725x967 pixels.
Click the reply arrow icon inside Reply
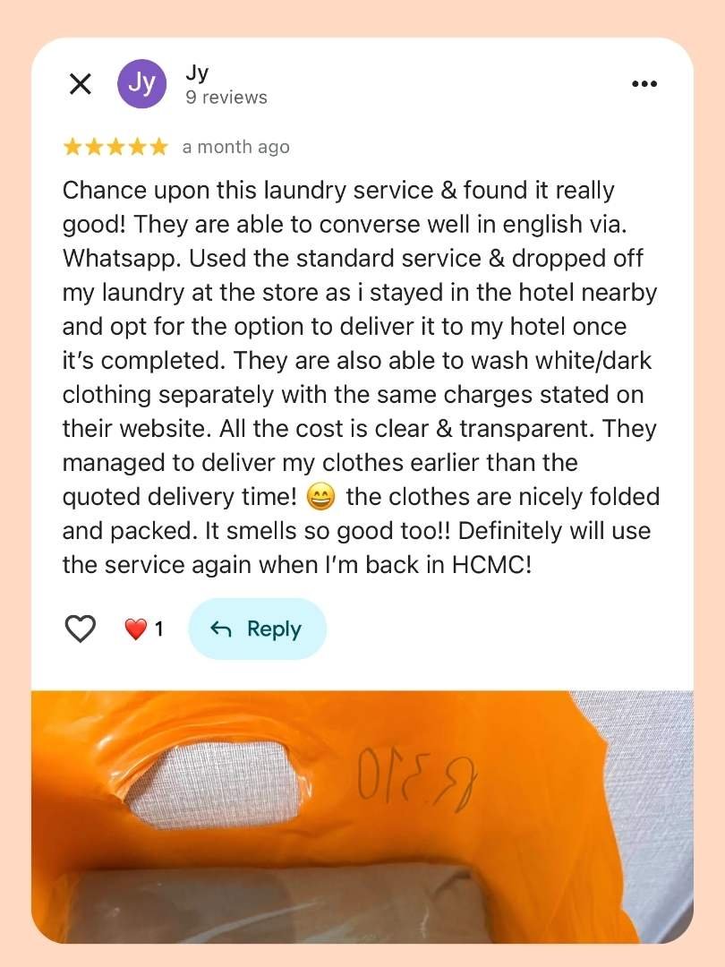click(221, 629)
